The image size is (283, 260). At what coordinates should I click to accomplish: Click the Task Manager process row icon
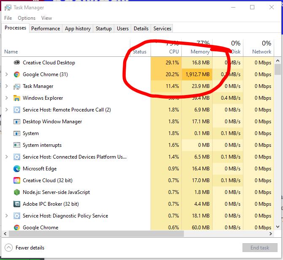point(17,86)
